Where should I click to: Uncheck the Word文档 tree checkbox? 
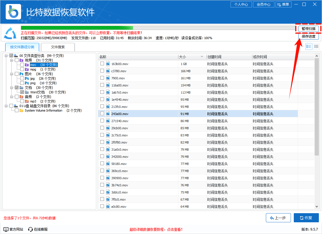tap(22, 92)
